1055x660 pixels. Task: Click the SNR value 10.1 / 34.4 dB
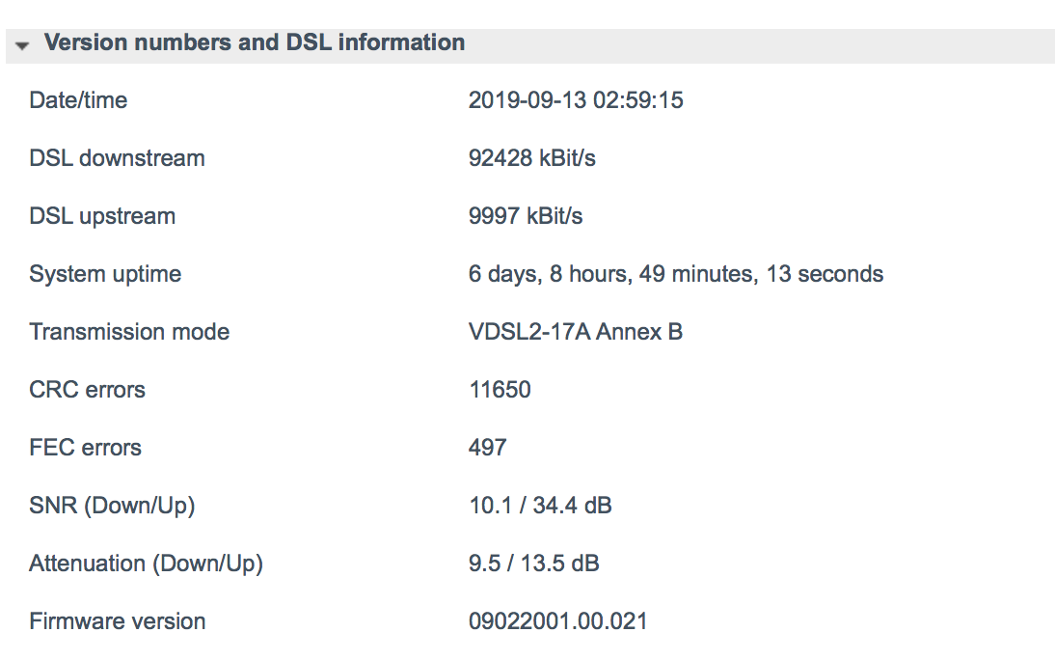click(x=540, y=506)
